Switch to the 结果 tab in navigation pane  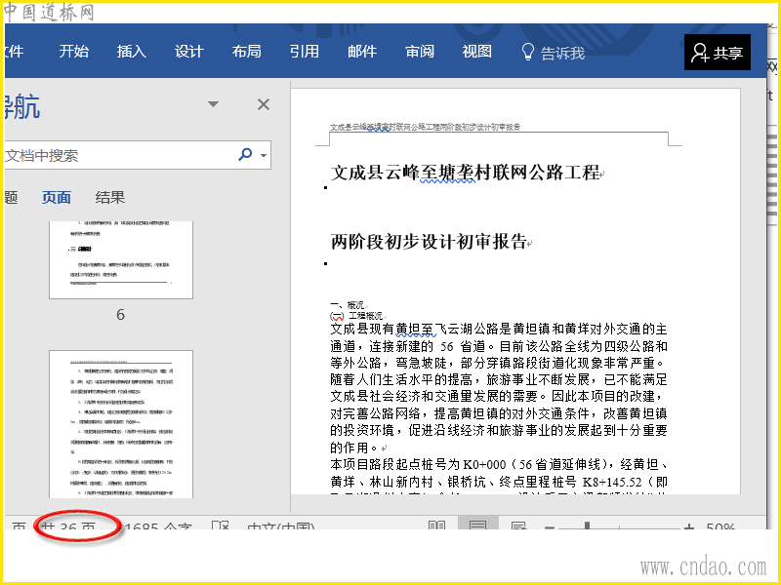pos(110,198)
